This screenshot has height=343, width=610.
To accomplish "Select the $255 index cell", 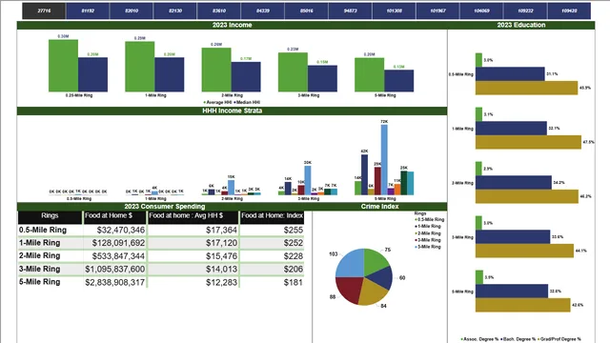I will pos(272,231).
